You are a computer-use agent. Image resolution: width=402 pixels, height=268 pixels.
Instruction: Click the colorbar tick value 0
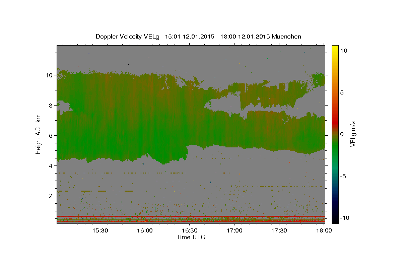tap(342, 134)
